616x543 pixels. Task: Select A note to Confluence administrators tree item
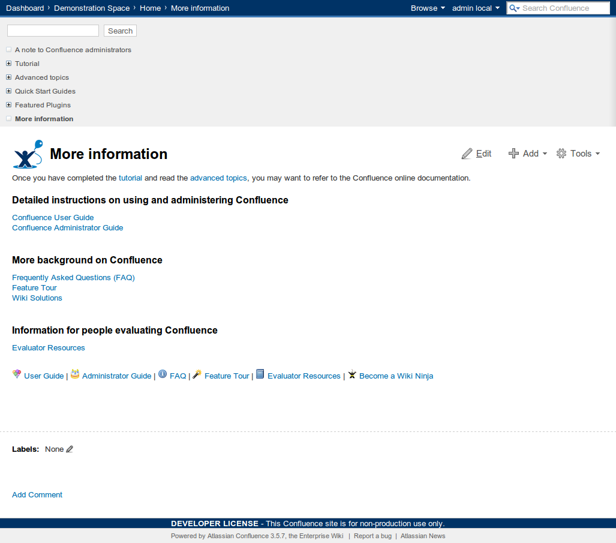tap(73, 50)
